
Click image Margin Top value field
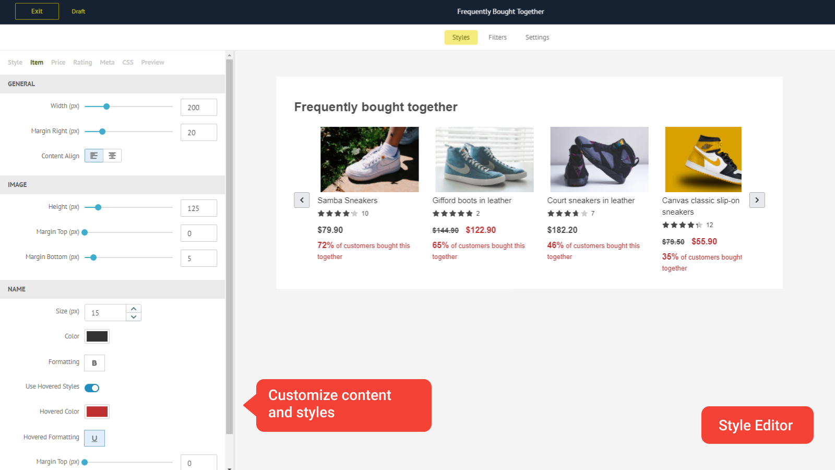tap(199, 233)
